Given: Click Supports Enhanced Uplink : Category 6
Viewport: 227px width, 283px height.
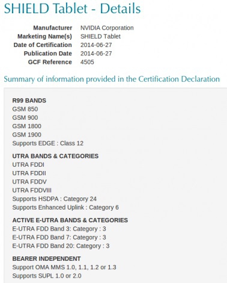Looking at the screenshot, I should pyautogui.click(x=65, y=207).
